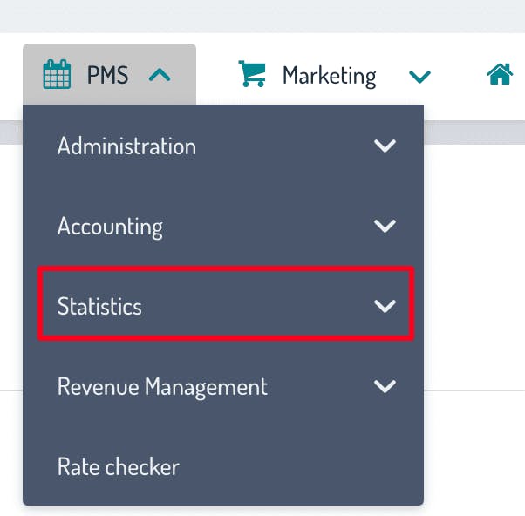This screenshot has width=525, height=516.
Task: Select the Administration menu entry
Action: [x=127, y=146]
